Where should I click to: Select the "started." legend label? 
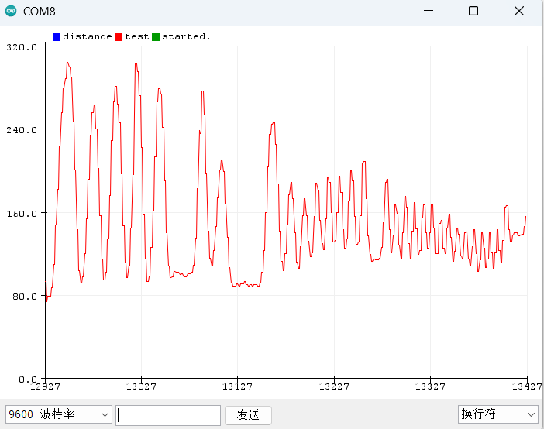tap(186, 36)
